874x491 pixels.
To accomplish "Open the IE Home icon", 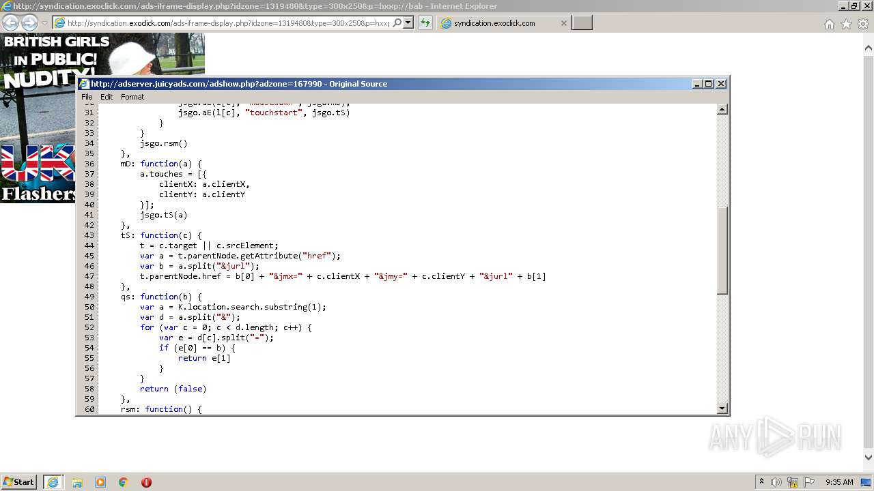I will click(829, 24).
